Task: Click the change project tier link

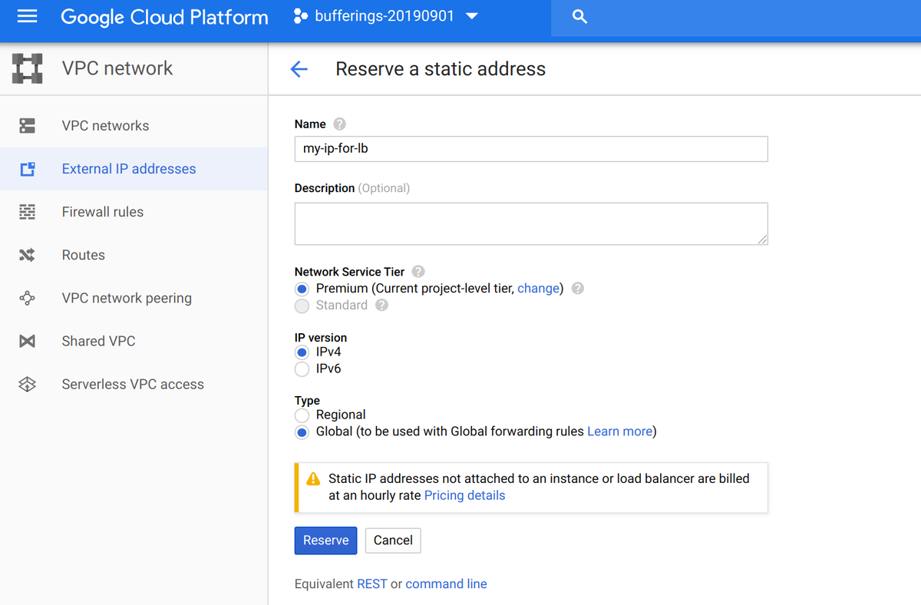Action: (x=538, y=289)
